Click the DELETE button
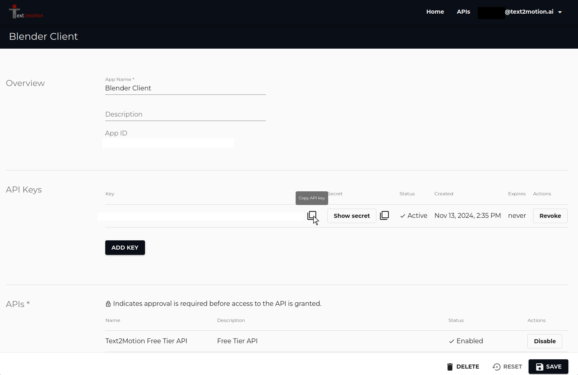The width and height of the screenshot is (578, 375). point(463,367)
